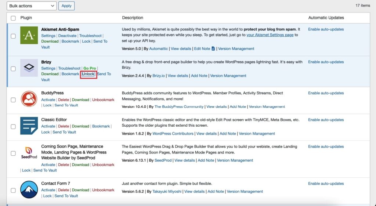This screenshot has height=206, width=376.
Task: Tick the select-all plugins checkbox in header
Action: [13, 18]
